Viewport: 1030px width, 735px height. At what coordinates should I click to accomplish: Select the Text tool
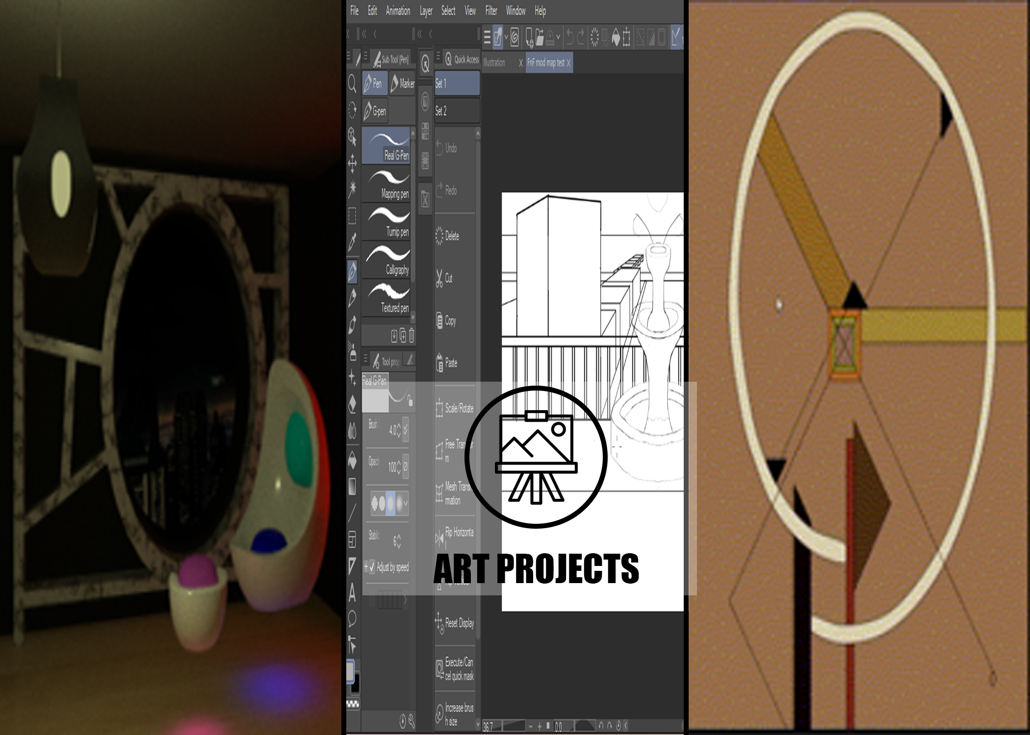pos(352,593)
